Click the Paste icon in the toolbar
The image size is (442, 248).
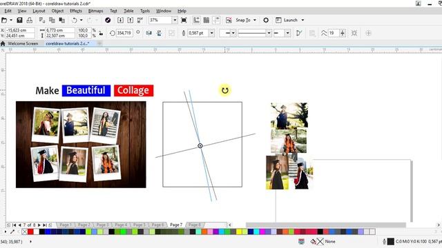point(61,20)
